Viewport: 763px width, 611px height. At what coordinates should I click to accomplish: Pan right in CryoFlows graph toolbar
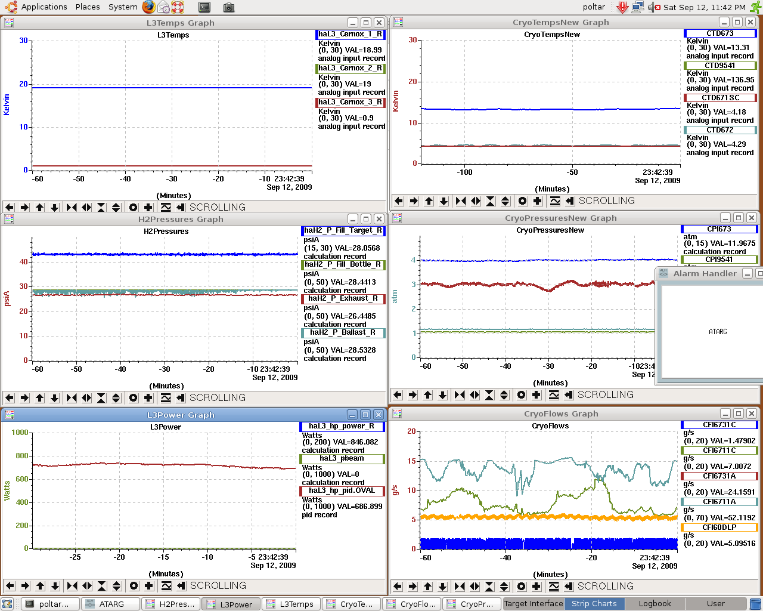413,587
